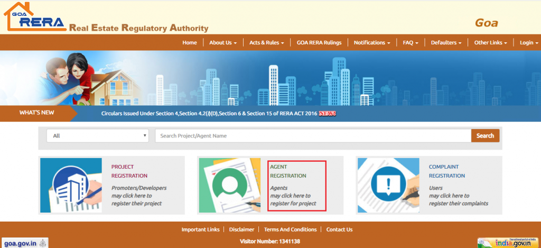Click the Visitor Number 1341138 text
The width and height of the screenshot is (541, 248).
[270, 242]
